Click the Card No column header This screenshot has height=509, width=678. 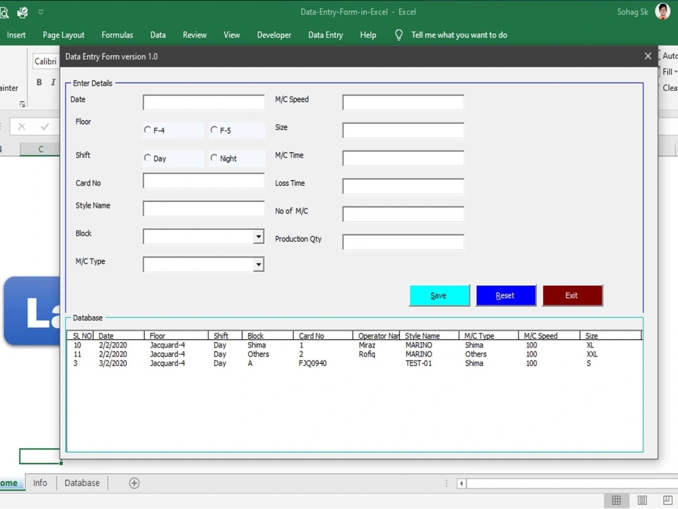click(323, 336)
